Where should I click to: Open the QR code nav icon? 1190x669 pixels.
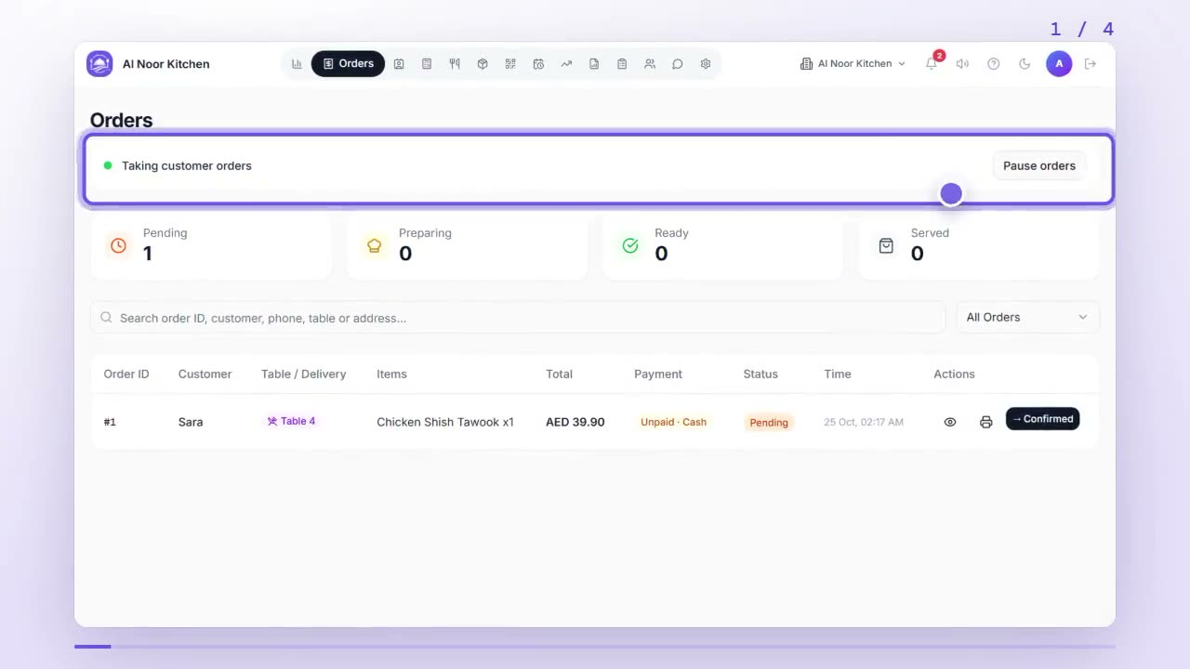coord(510,64)
